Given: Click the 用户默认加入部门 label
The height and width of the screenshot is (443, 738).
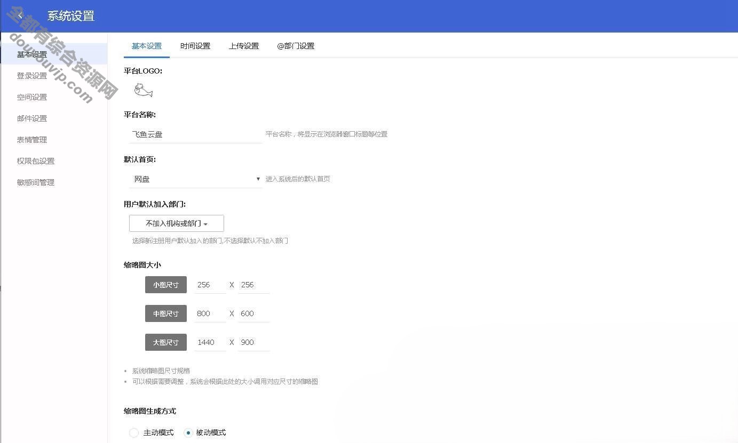Looking at the screenshot, I should coord(155,204).
